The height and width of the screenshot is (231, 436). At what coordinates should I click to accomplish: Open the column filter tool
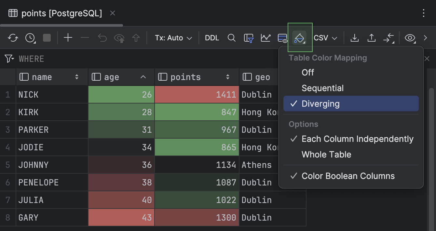click(248, 38)
